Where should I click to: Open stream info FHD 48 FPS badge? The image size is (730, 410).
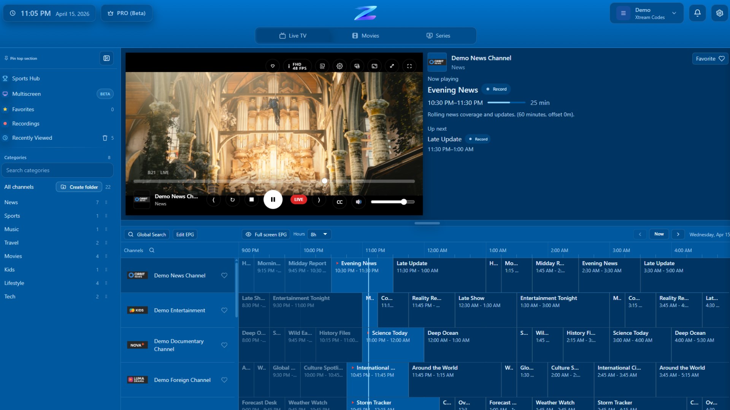click(297, 66)
